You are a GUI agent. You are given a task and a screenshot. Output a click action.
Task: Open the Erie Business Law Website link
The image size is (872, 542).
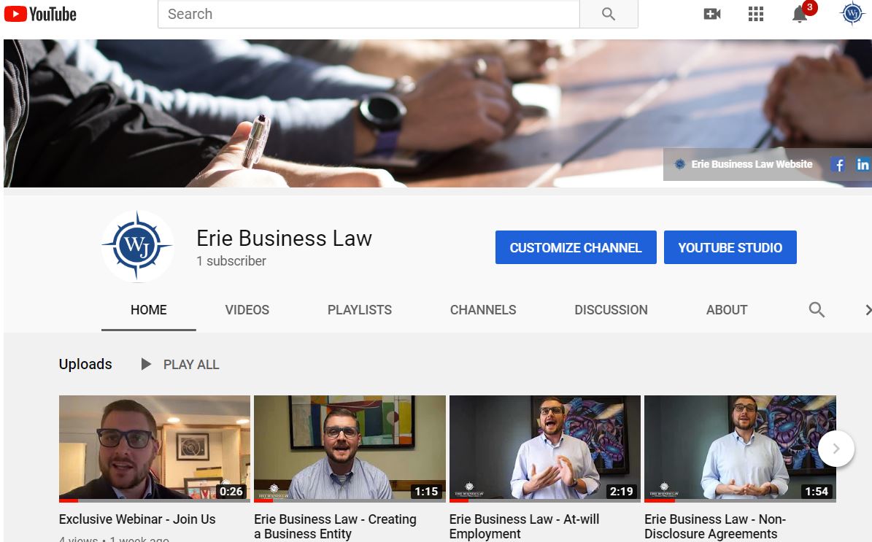tap(752, 165)
